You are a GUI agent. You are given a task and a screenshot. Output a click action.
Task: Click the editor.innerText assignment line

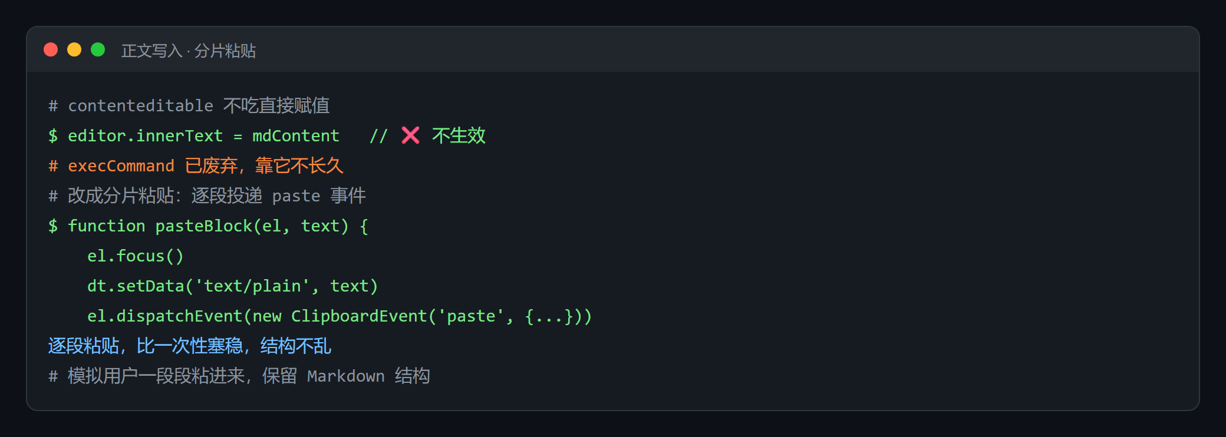(267, 135)
